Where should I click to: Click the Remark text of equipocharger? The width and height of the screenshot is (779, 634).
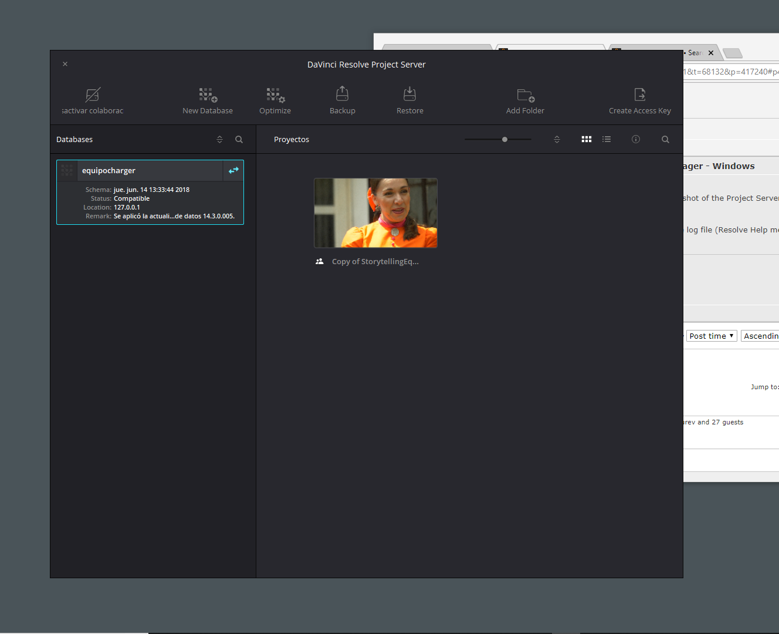tap(174, 216)
